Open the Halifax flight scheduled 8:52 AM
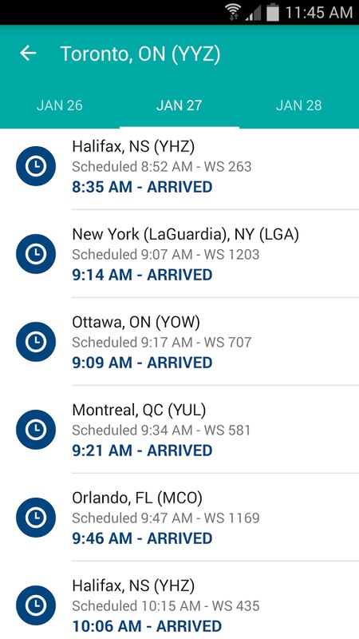The height and width of the screenshot is (639, 359). (x=179, y=166)
